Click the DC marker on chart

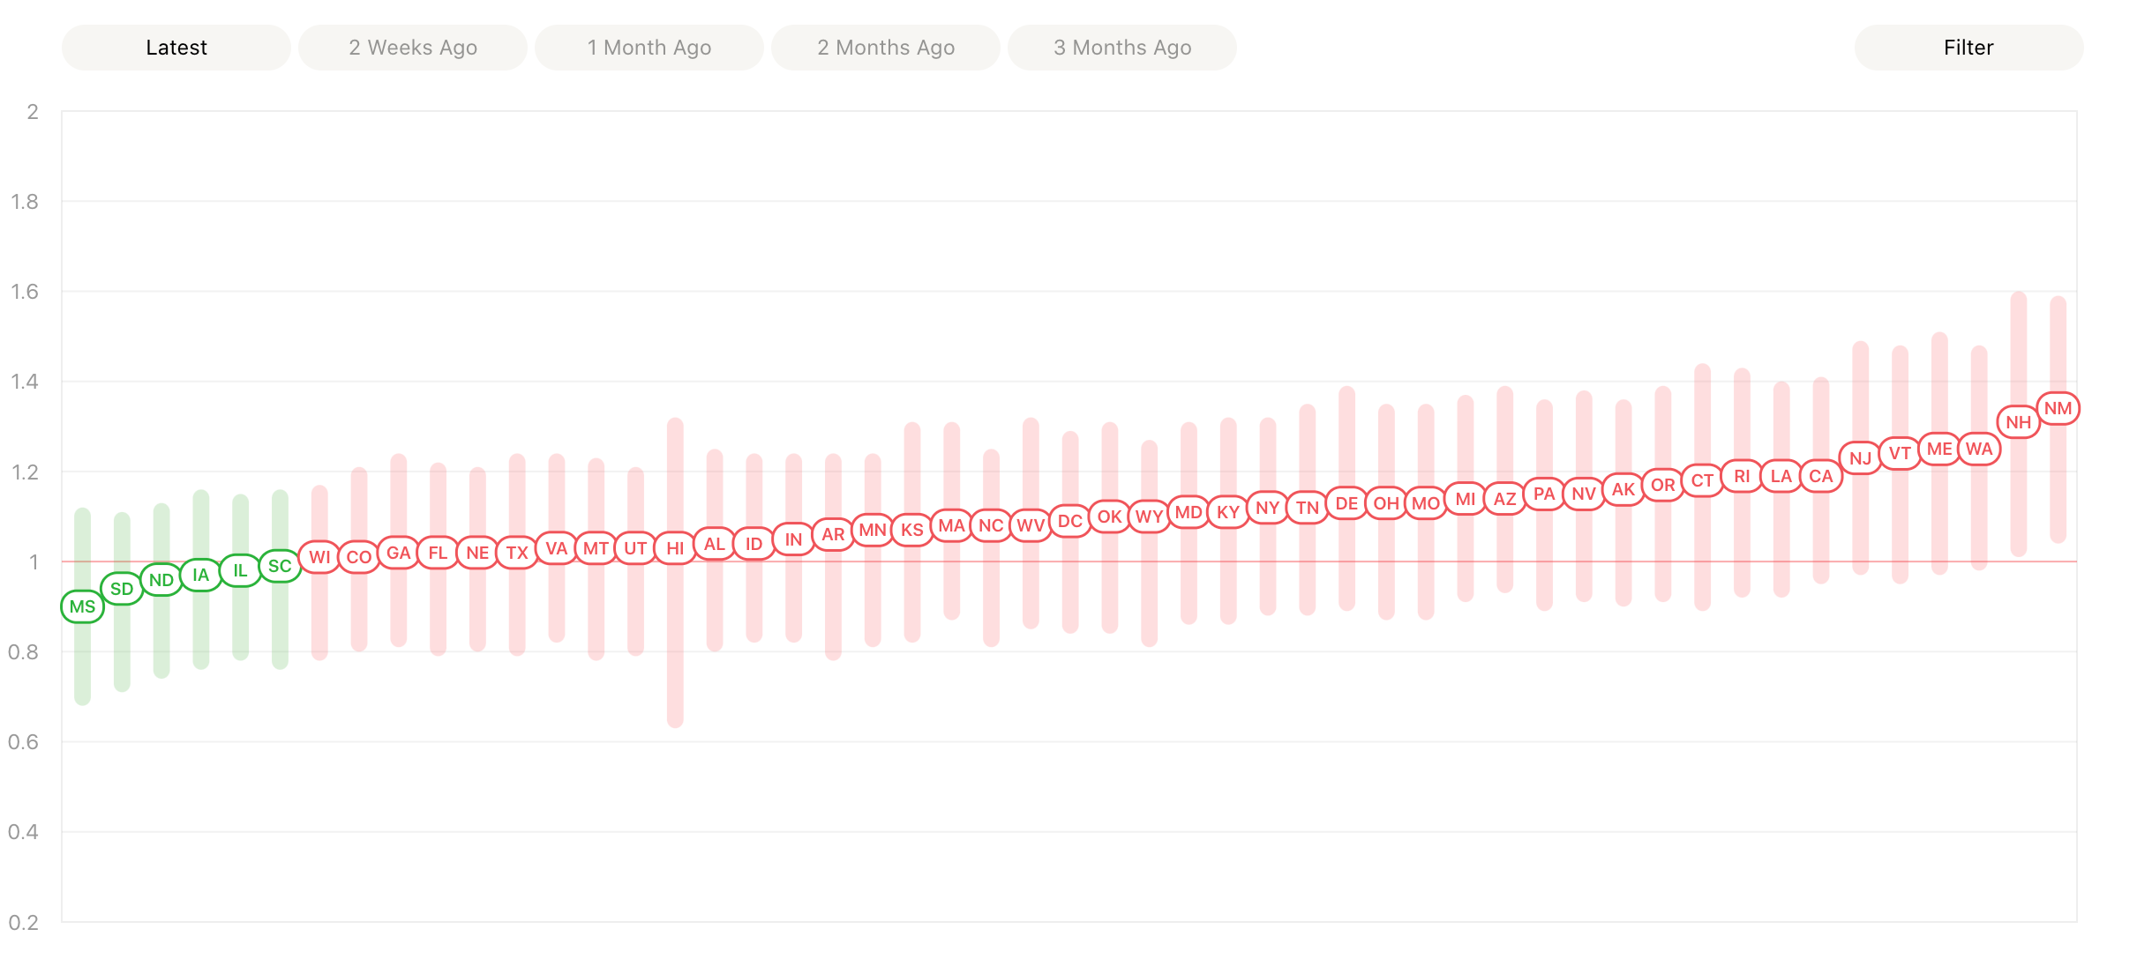click(1069, 521)
